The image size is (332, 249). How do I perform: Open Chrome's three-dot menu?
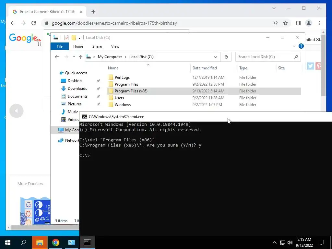pos(319,23)
